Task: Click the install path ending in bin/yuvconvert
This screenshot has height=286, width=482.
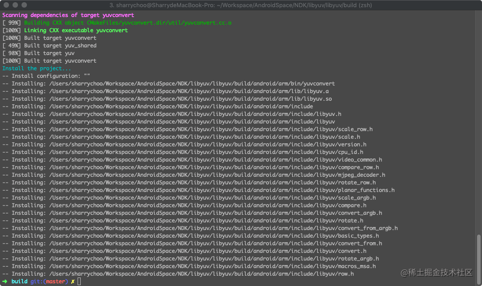Action: click(192, 84)
